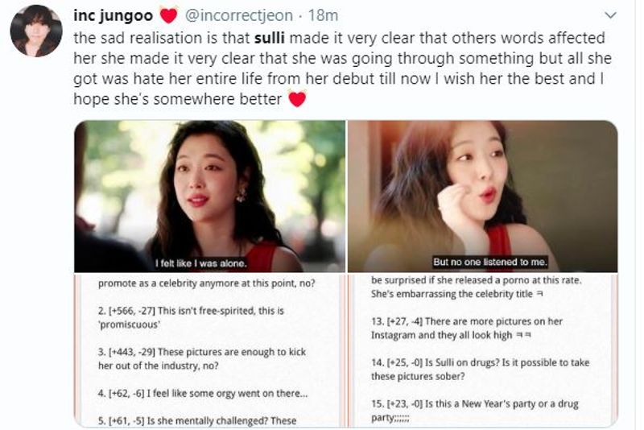This screenshot has width=644, height=430.
Task: View comment 3 about kicking her out
Action: pos(202,358)
